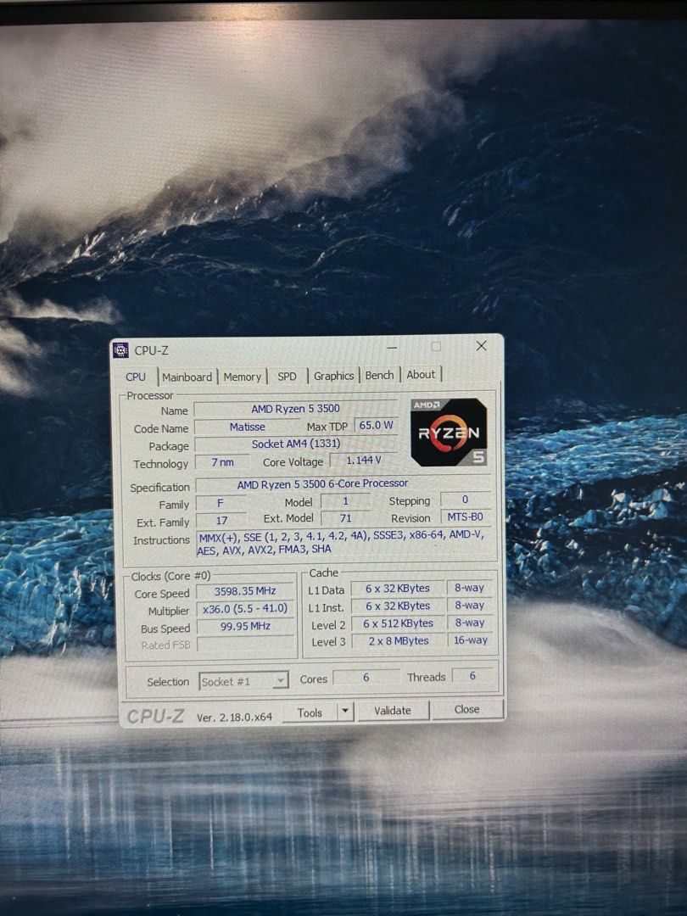Switch to the Mainboard tab

click(187, 377)
